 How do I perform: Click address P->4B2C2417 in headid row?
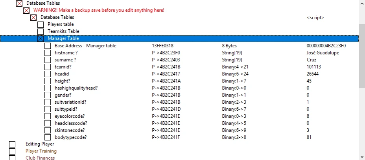click(166, 74)
